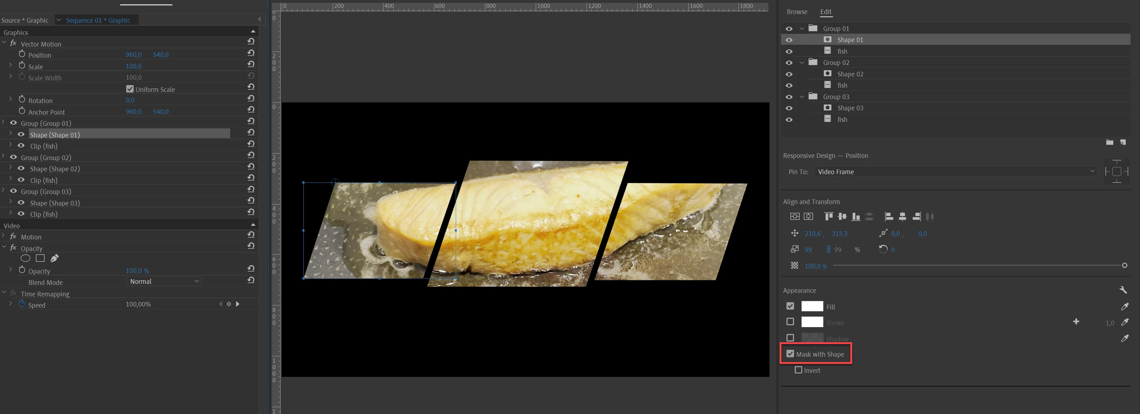
Task: Hide Shape 02 layer with eye icon
Action: click(x=789, y=74)
